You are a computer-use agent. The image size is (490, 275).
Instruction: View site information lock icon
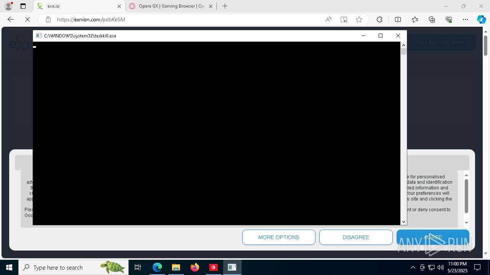point(48,19)
